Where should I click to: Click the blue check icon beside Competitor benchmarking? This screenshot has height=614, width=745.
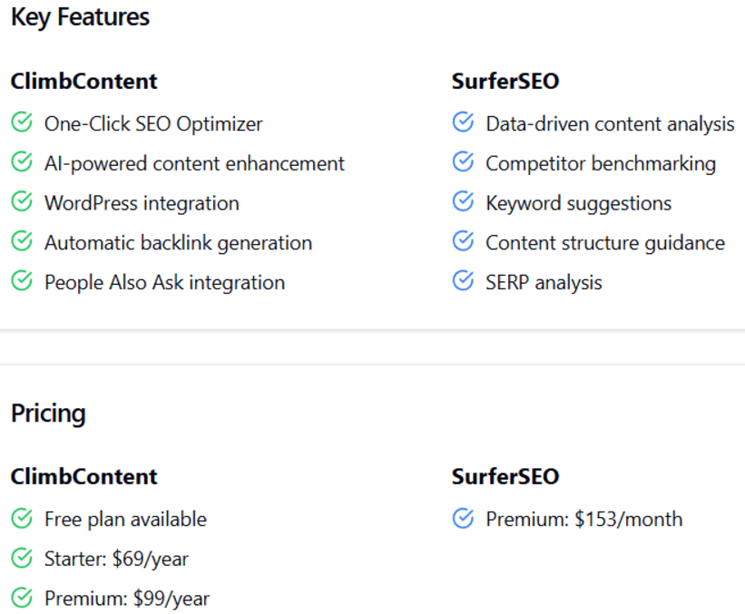point(464,162)
